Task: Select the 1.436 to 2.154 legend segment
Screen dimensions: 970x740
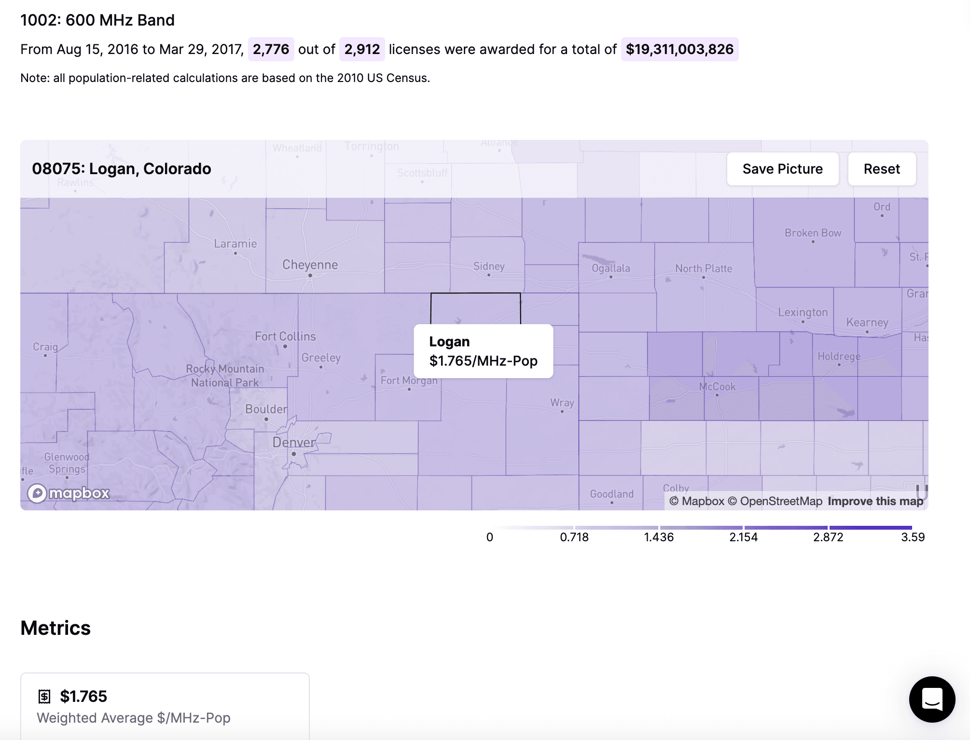Action: tap(701, 527)
